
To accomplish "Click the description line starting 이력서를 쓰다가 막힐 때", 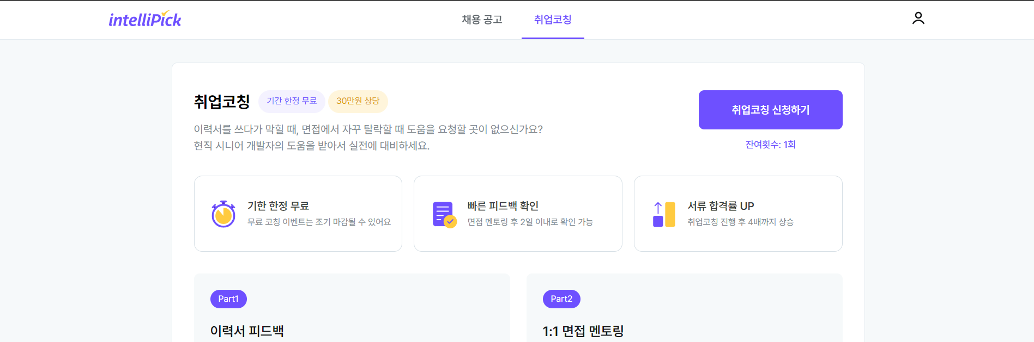I will 368,129.
